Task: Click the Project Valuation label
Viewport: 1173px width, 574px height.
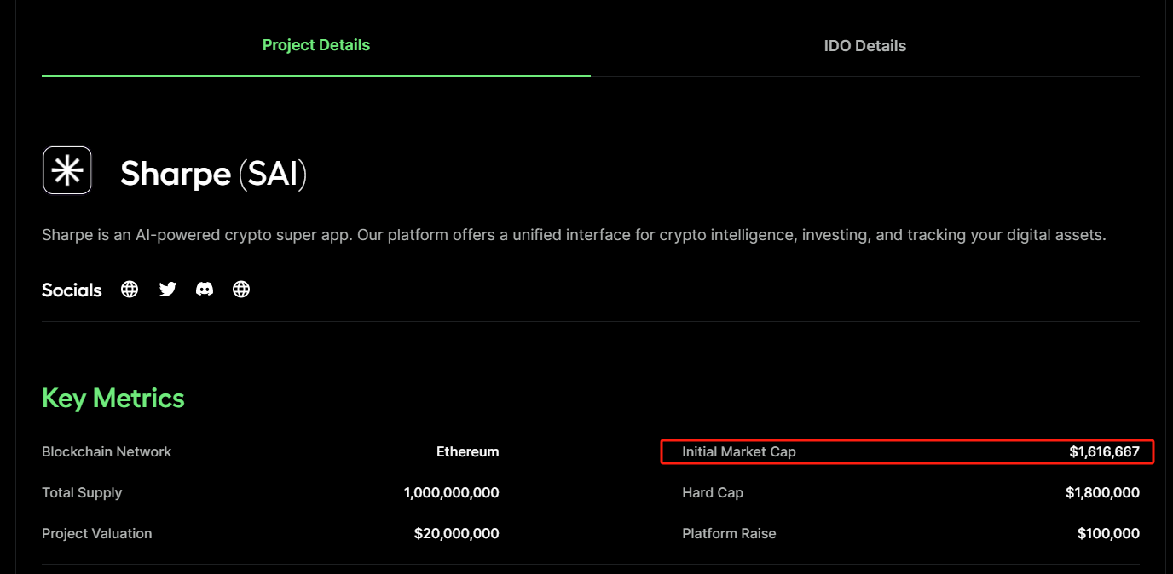Action: click(97, 534)
